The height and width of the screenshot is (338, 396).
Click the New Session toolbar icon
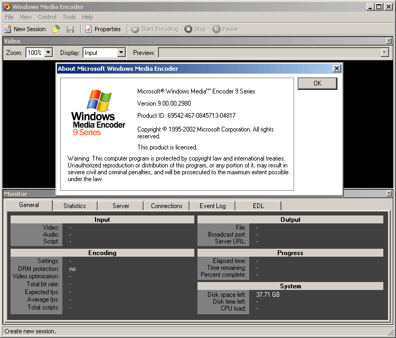click(x=8, y=29)
